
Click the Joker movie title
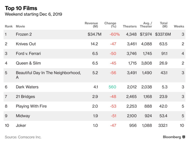pos(21,125)
